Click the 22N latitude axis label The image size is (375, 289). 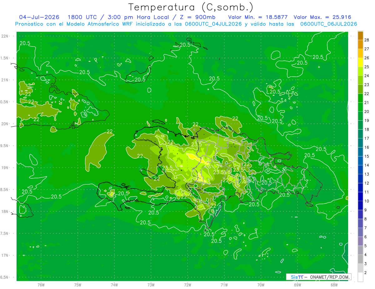tap(5, 36)
